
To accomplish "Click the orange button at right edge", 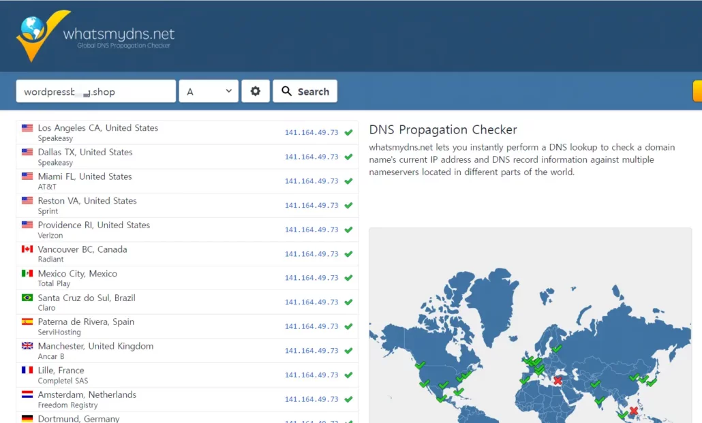I will [697, 91].
